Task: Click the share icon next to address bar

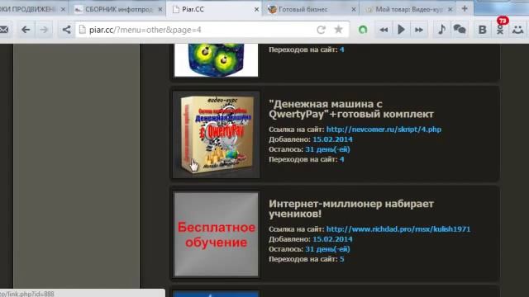Action: pyautogui.click(x=66, y=30)
